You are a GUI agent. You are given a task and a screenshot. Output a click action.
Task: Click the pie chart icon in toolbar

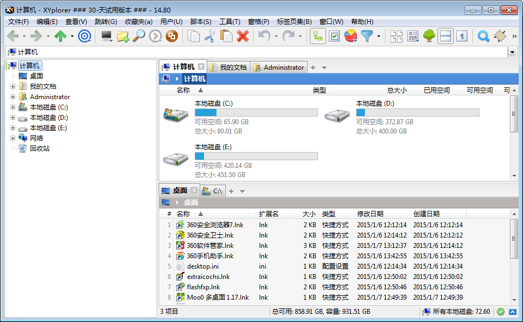351,36
